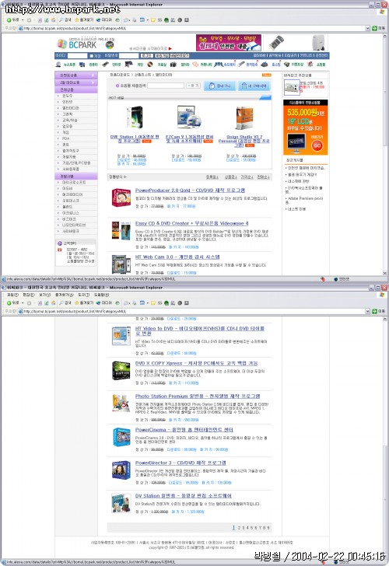Click the camera category icon in site navigation

point(173,65)
